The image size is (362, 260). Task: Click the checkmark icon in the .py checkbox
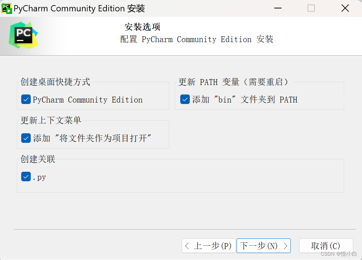26,177
